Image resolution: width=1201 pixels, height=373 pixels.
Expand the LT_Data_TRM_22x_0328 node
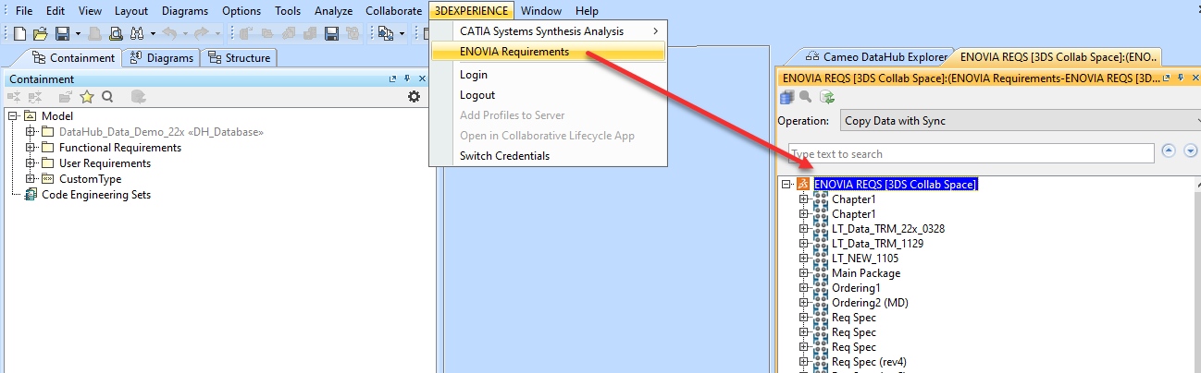coord(804,229)
